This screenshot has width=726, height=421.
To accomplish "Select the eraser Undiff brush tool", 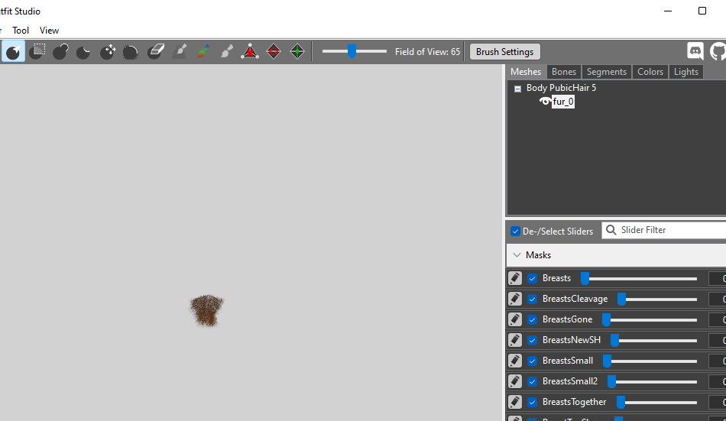I will coord(156,51).
